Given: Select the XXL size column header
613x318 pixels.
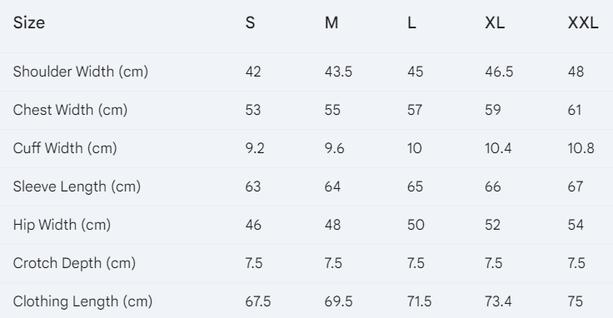Looking at the screenshot, I should 583,22.
